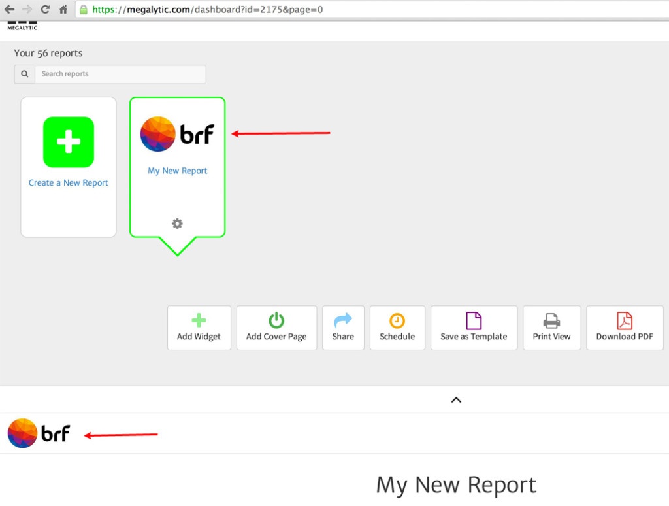Screen dimensions: 669x506
Task: Click Download PDF button
Action: 625,328
